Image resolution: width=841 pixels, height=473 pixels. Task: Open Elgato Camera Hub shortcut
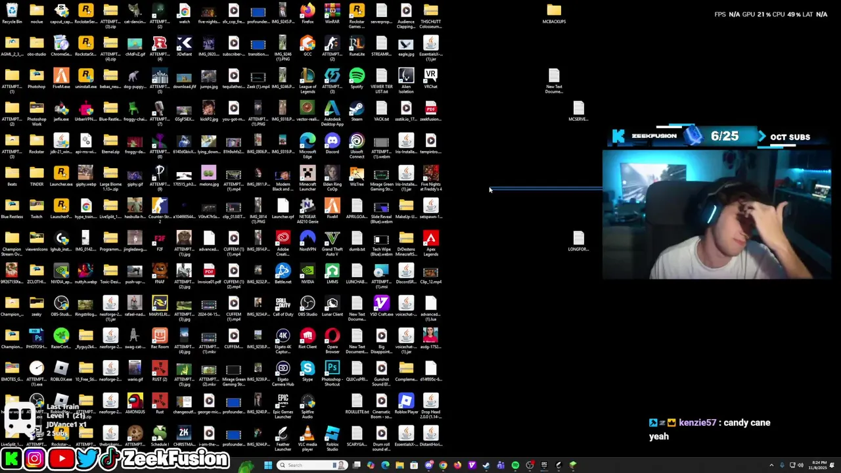coord(283,373)
